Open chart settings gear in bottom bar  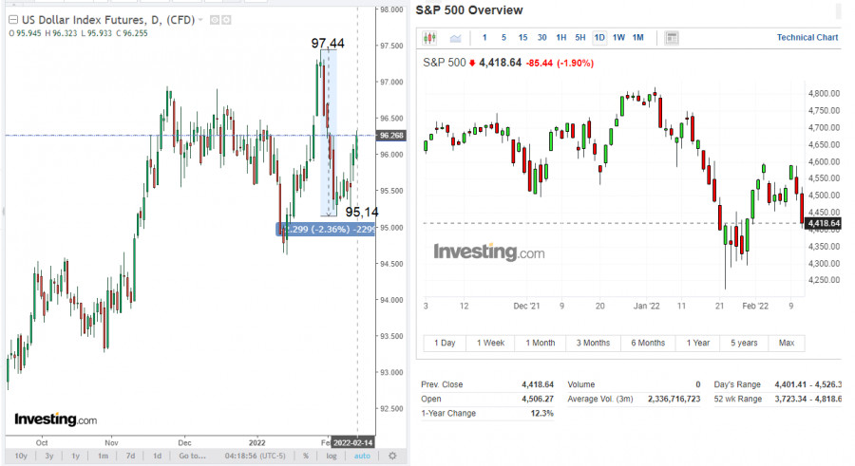tap(392, 456)
